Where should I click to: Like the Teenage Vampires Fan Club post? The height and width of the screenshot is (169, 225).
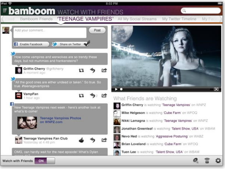coord(81,140)
